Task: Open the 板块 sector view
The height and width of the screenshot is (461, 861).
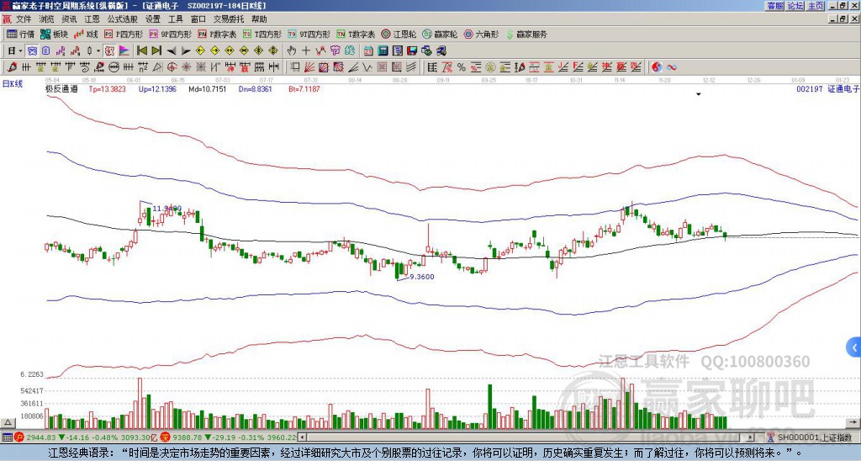Action: (54, 34)
